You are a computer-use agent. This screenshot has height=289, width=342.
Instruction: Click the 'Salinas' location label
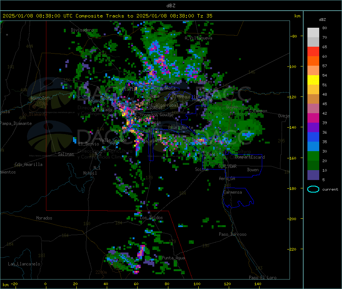tap(66, 154)
